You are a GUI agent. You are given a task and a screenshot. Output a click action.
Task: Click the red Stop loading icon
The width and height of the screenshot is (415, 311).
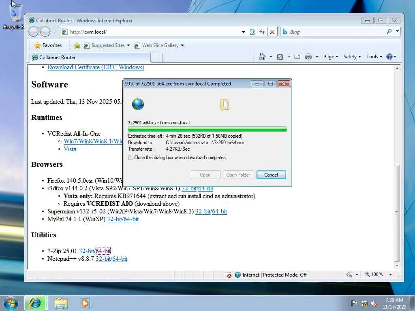point(272,32)
